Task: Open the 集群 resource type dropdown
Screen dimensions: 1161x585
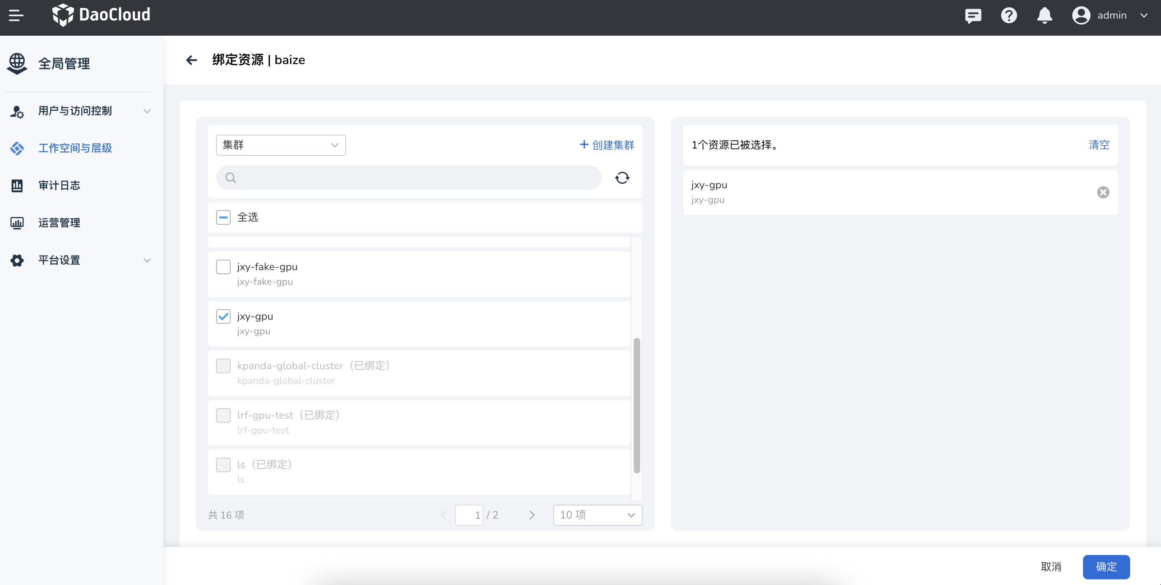Action: click(x=281, y=145)
